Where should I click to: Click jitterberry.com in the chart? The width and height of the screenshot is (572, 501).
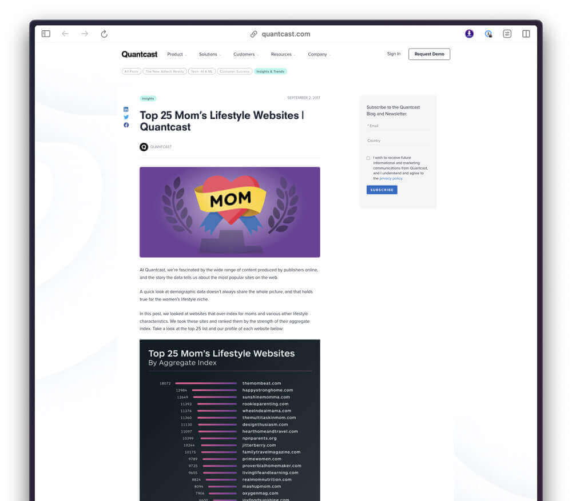point(259,446)
